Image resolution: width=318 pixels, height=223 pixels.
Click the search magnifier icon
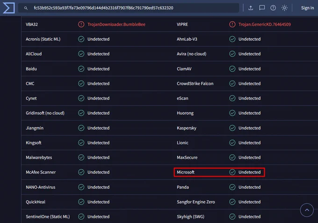point(26,8)
